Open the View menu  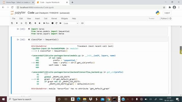tap(29, 18)
